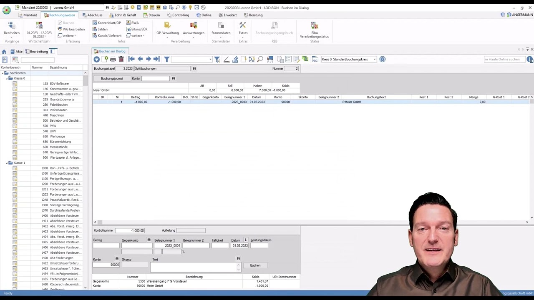Click the Gegenkonto input field
The image size is (534, 300).
point(136,245)
